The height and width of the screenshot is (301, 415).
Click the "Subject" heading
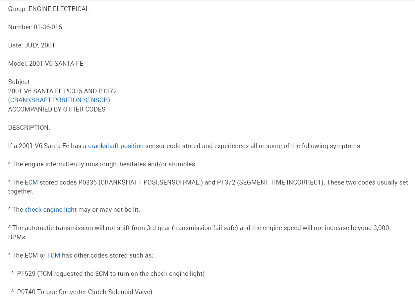point(19,82)
